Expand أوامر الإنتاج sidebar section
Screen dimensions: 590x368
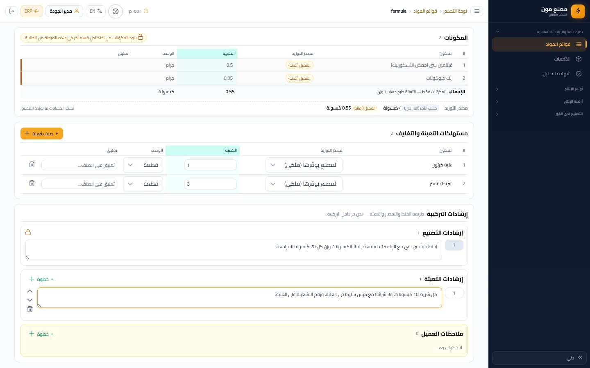tap(539, 89)
